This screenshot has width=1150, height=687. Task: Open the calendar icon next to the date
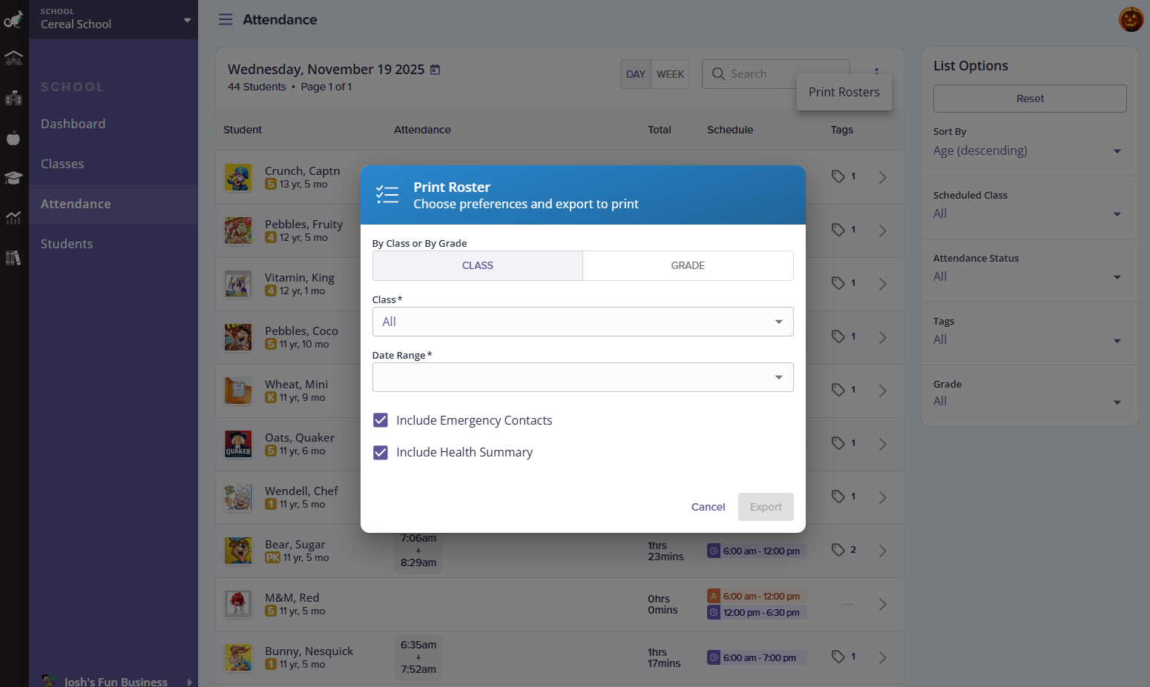[x=436, y=70]
